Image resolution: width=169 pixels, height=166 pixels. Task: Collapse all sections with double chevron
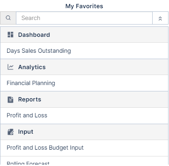point(160,18)
